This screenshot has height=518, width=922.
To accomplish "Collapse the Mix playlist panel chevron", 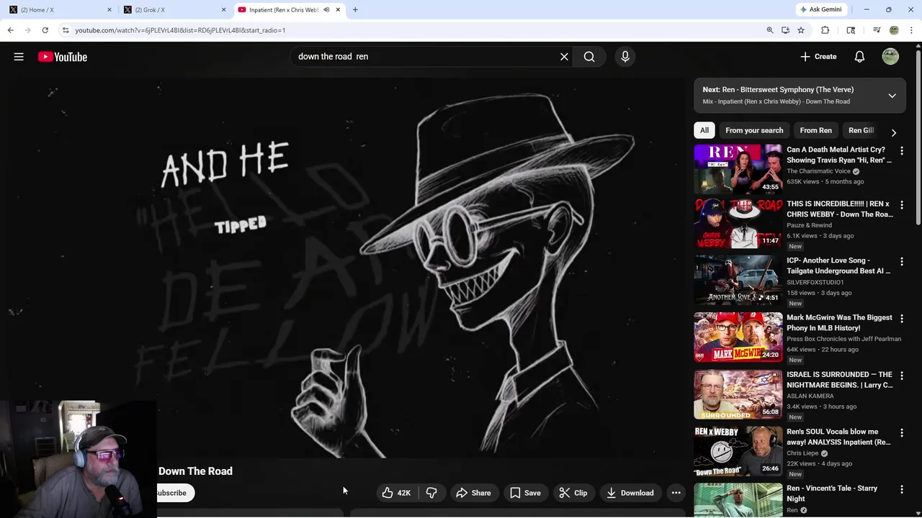I will click(892, 96).
